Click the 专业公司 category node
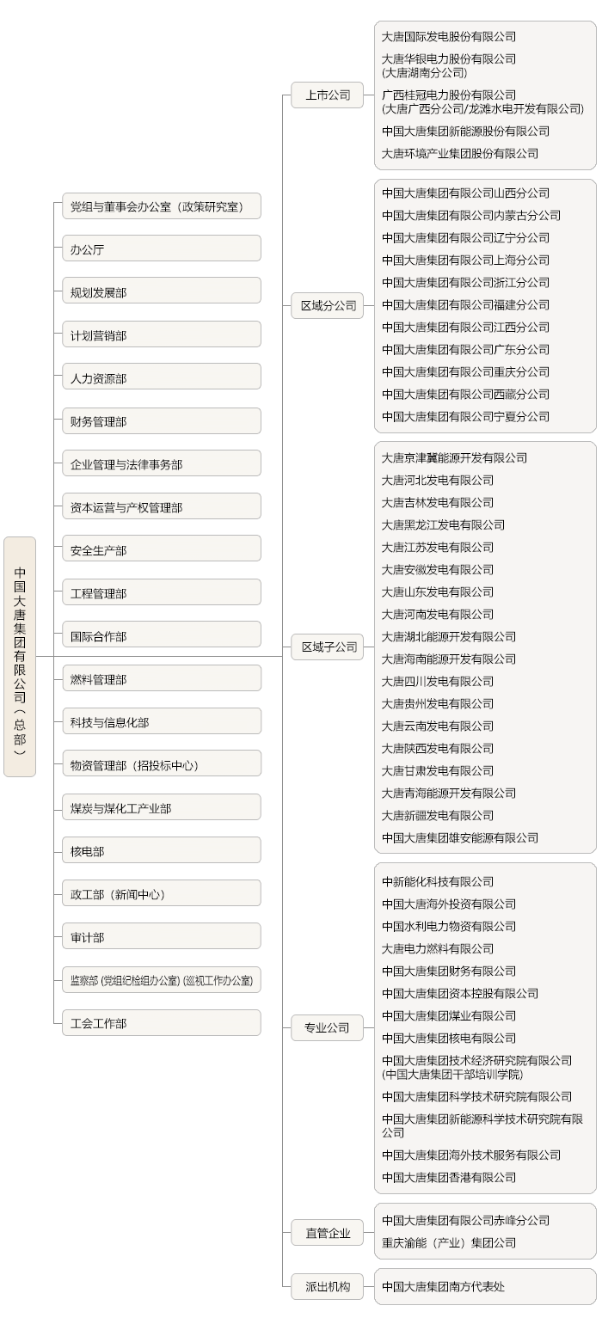Screen dimensions: 602x1324 tap(327, 1027)
